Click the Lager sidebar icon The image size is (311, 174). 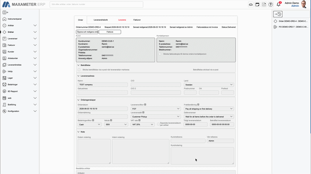coord(4,78)
